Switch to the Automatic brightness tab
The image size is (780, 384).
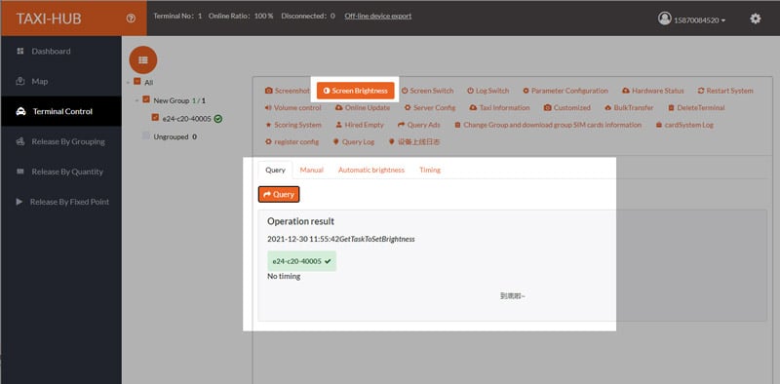pyautogui.click(x=371, y=171)
